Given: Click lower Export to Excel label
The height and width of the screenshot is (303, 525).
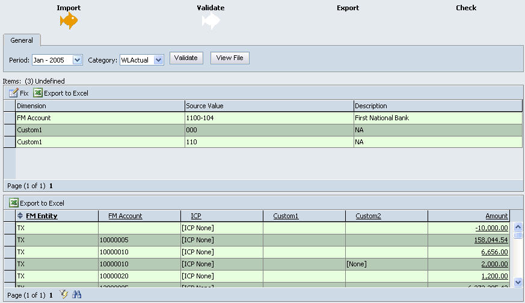Looking at the screenshot, I should click(x=42, y=203).
